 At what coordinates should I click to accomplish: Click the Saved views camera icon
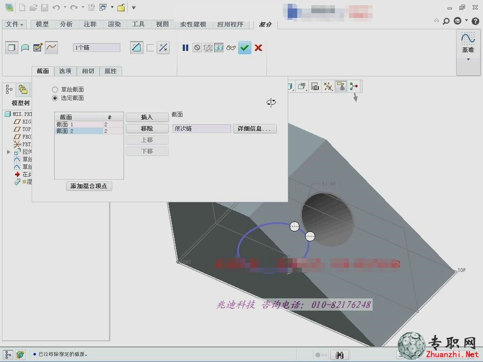(x=315, y=87)
